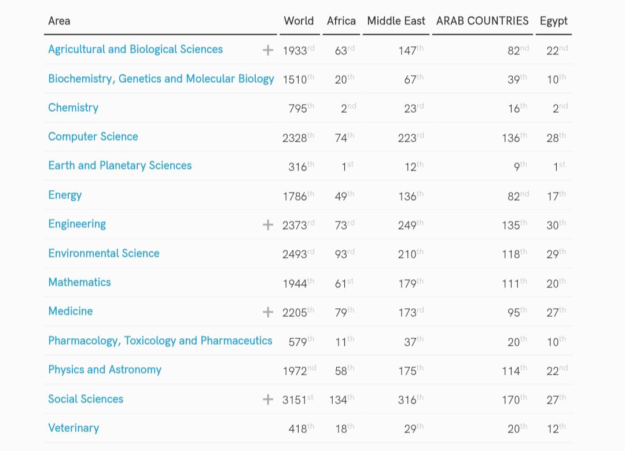Select the Earth and Planetary Sciences link
Image resolution: width=625 pixels, height=451 pixels.
pos(120,165)
